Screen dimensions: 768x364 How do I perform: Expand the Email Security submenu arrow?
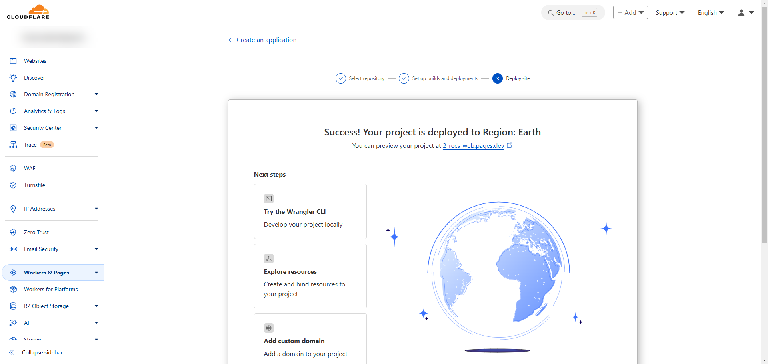click(96, 249)
